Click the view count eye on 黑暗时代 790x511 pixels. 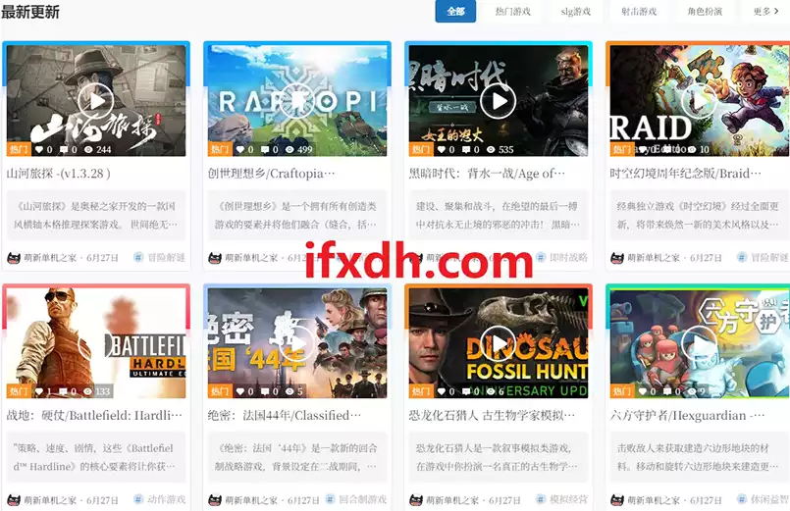click(x=491, y=149)
